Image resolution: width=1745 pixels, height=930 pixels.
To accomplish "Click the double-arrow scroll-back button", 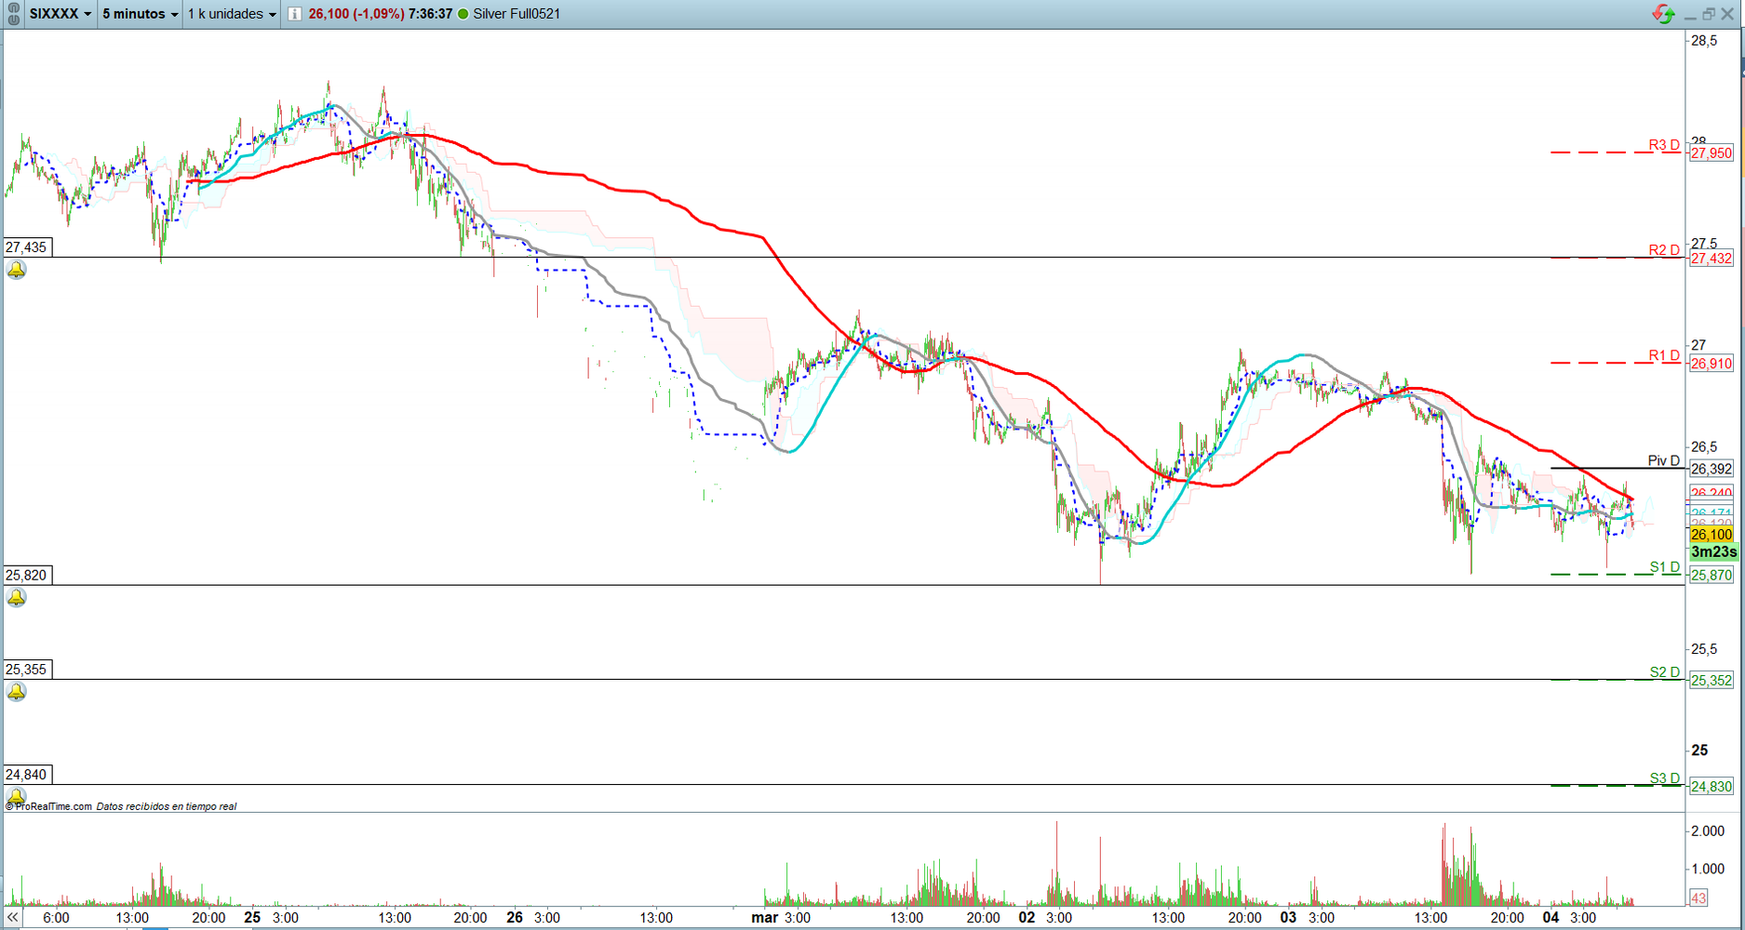I will 12,917.
